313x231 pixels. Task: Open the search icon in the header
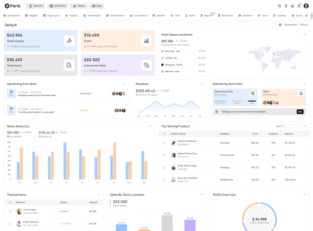279,6
